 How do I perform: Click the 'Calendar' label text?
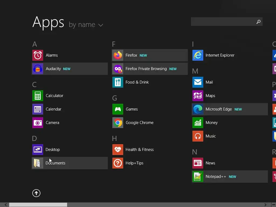(x=54, y=109)
